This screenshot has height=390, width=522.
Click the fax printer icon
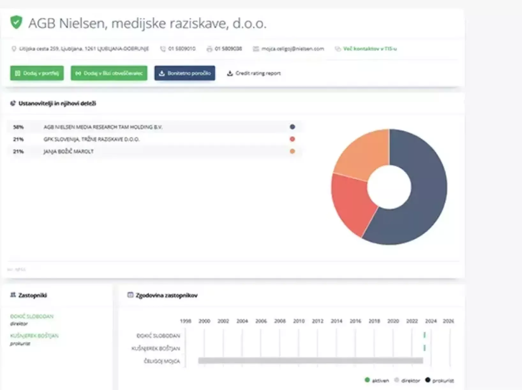(209, 49)
